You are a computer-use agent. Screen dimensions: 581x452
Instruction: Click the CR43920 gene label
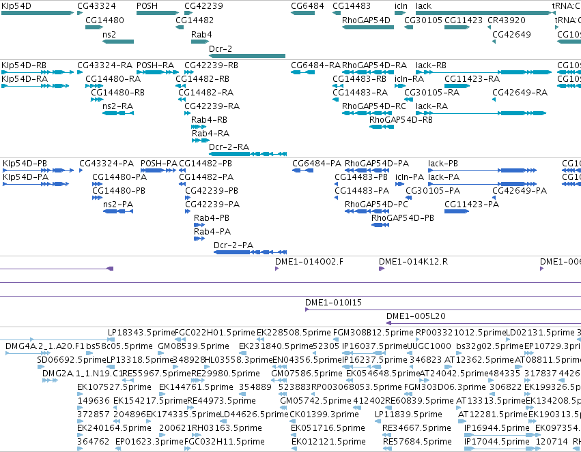point(507,20)
